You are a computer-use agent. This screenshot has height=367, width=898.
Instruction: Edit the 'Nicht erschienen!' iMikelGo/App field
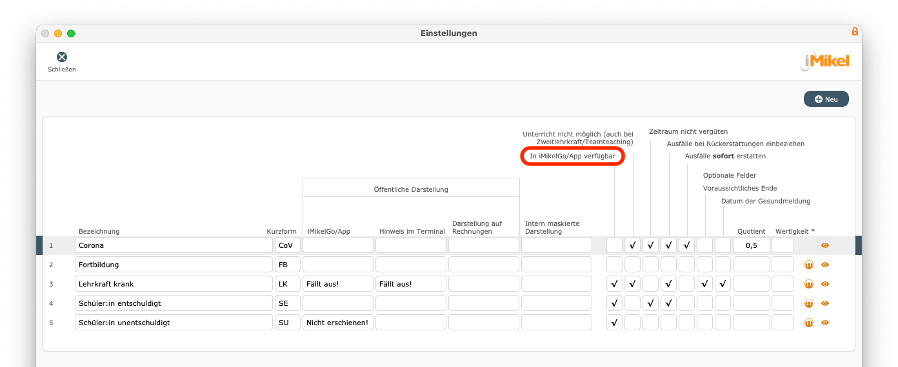338,323
